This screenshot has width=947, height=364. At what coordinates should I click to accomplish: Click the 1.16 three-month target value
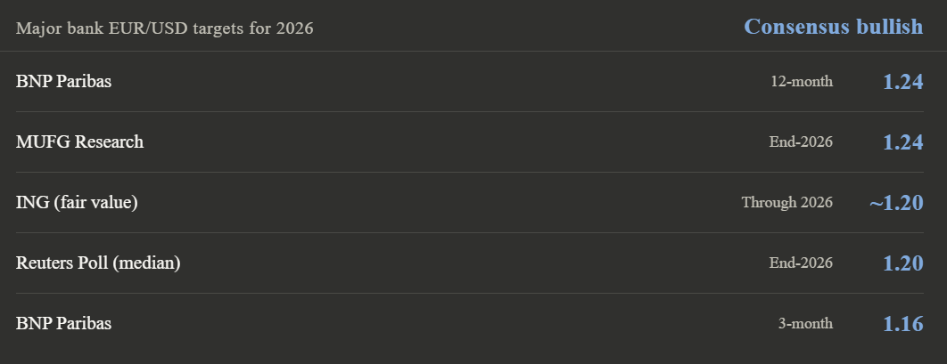(x=902, y=324)
